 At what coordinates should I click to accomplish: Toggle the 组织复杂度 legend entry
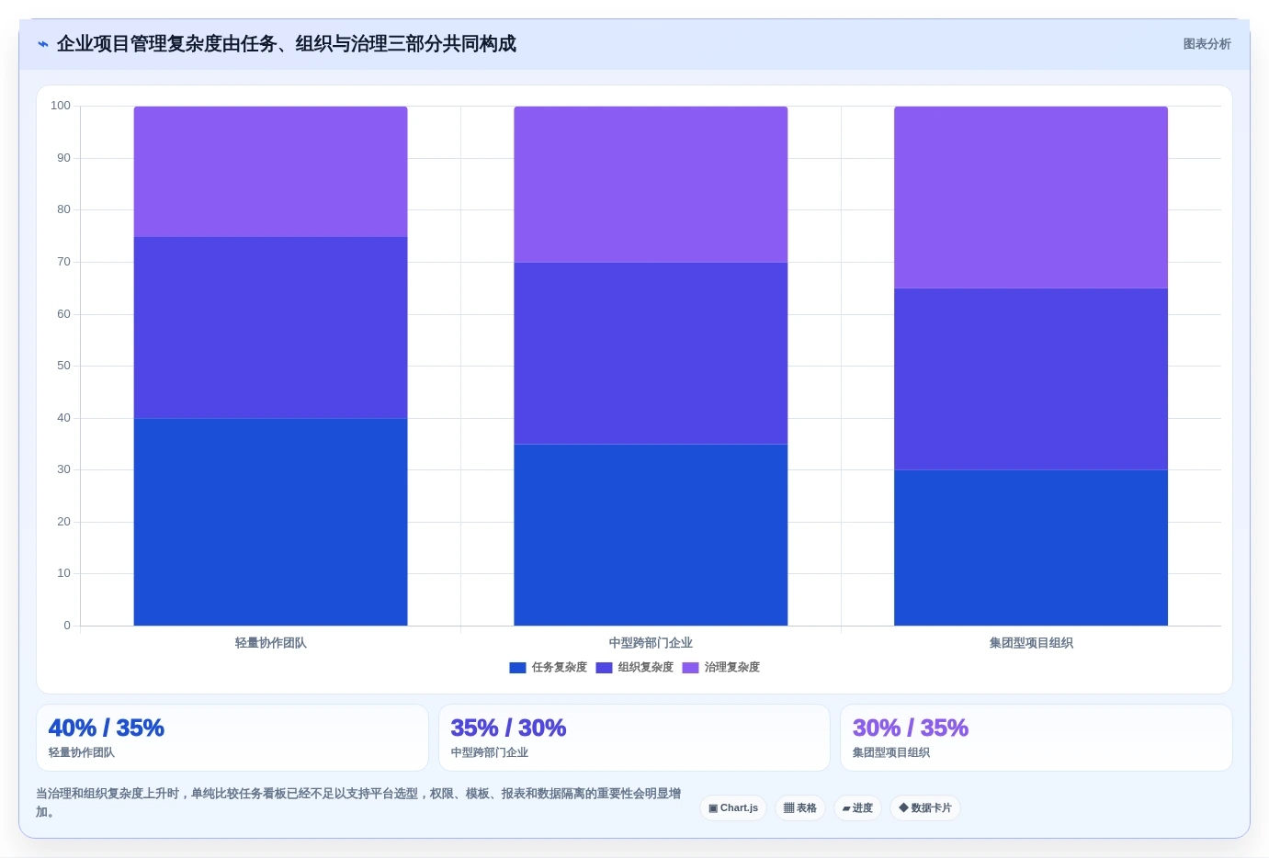(x=634, y=668)
